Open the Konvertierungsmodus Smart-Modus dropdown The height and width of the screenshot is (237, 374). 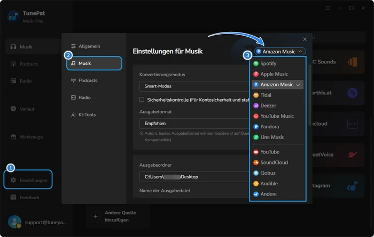pyautogui.click(x=194, y=86)
